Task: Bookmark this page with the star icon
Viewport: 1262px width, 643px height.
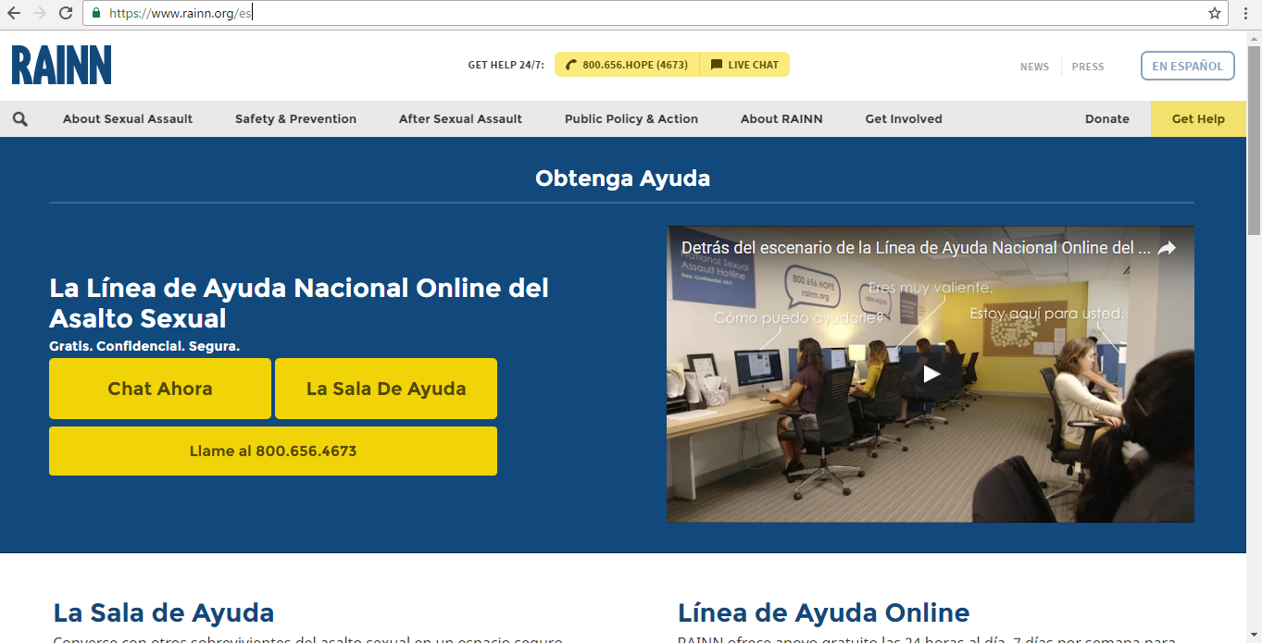Action: [x=1215, y=13]
